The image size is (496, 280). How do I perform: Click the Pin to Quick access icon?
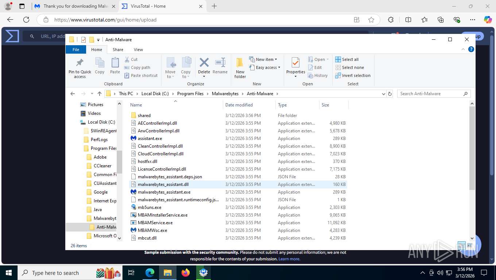pyautogui.click(x=80, y=63)
